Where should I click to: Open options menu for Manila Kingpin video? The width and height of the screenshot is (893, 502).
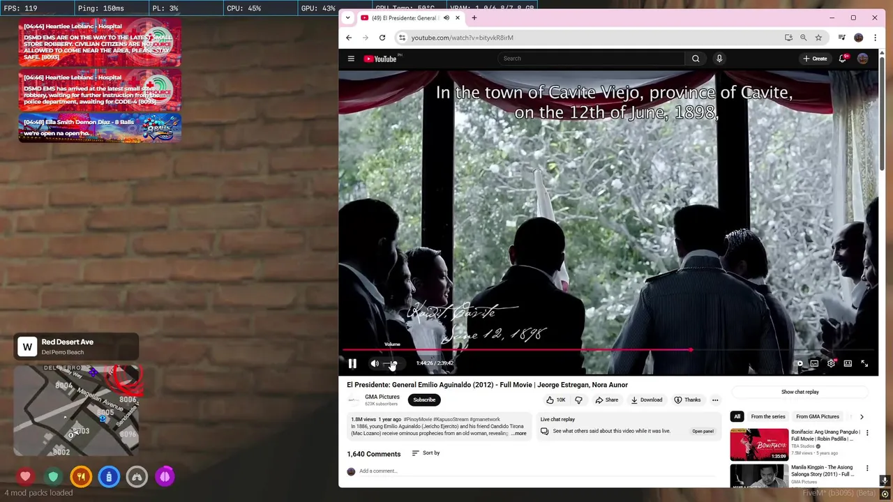click(x=867, y=468)
